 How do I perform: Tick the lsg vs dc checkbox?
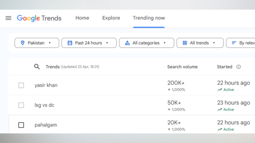[x=21, y=105]
